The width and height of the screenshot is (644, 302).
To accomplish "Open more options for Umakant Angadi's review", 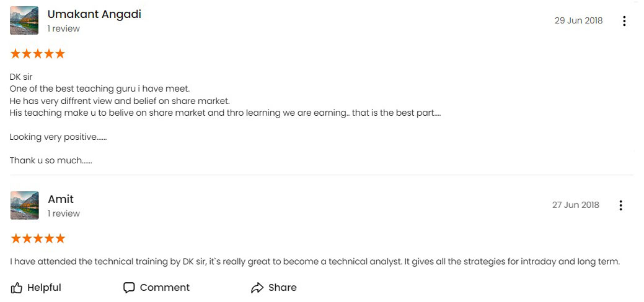I will (x=624, y=21).
